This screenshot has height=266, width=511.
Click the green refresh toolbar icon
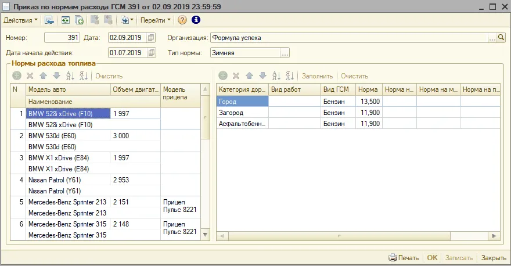coord(66,20)
